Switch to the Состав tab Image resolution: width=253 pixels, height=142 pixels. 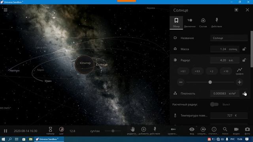point(203,23)
